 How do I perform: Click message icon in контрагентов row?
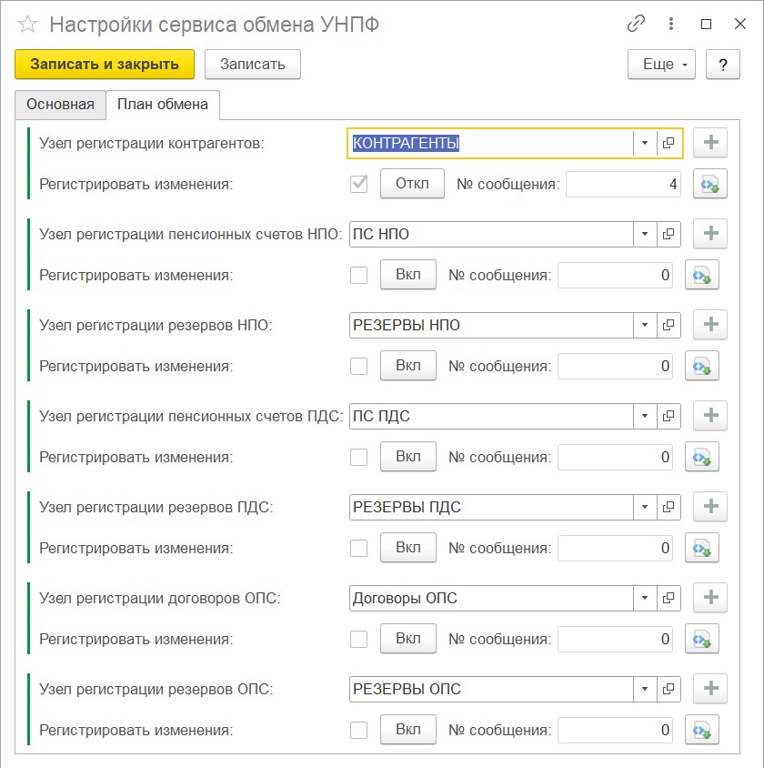[x=707, y=185]
